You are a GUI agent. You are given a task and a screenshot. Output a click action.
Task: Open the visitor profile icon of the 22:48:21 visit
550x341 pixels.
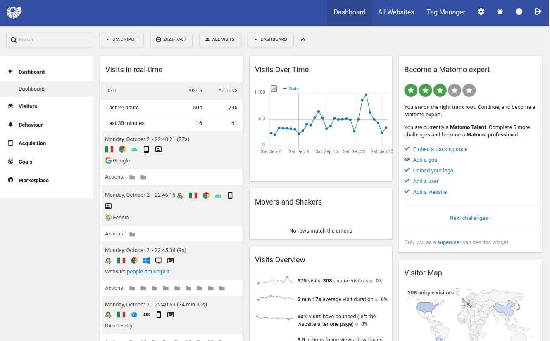coord(159,149)
